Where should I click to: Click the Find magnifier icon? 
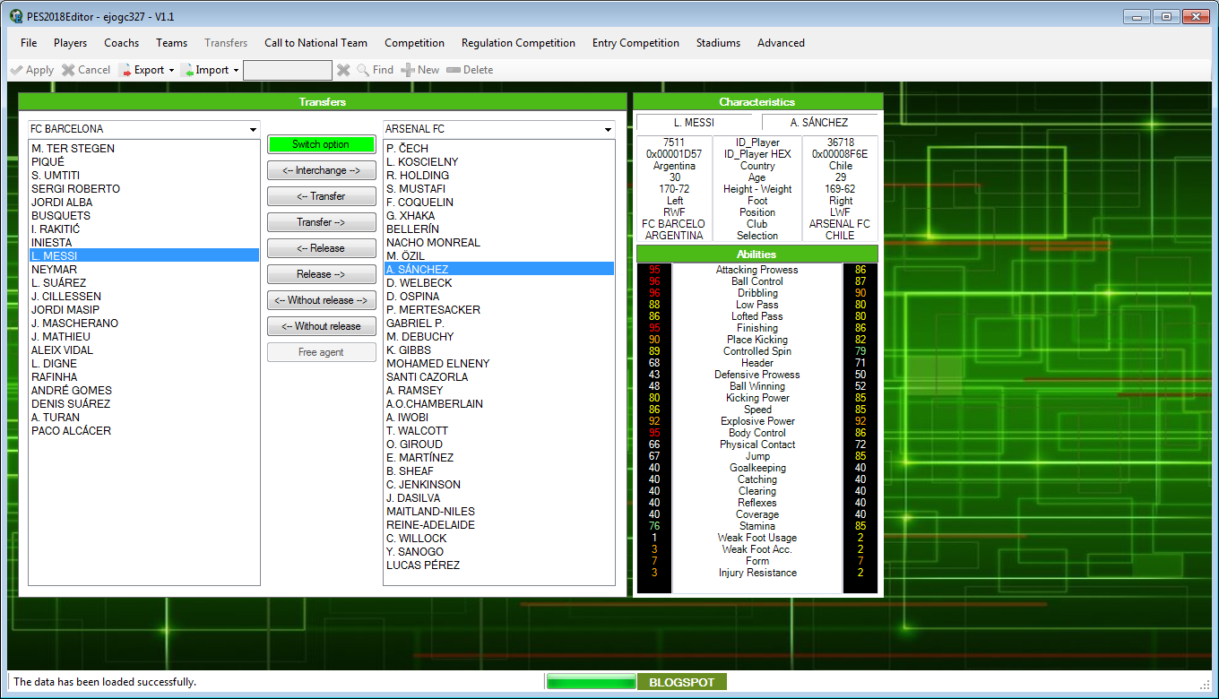point(363,70)
